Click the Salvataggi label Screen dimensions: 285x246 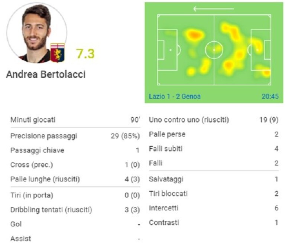[166, 179]
